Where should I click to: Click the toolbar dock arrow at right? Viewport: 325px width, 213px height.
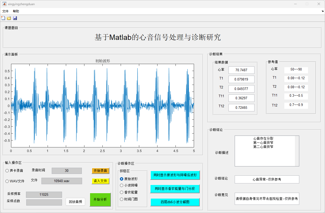[323, 11]
